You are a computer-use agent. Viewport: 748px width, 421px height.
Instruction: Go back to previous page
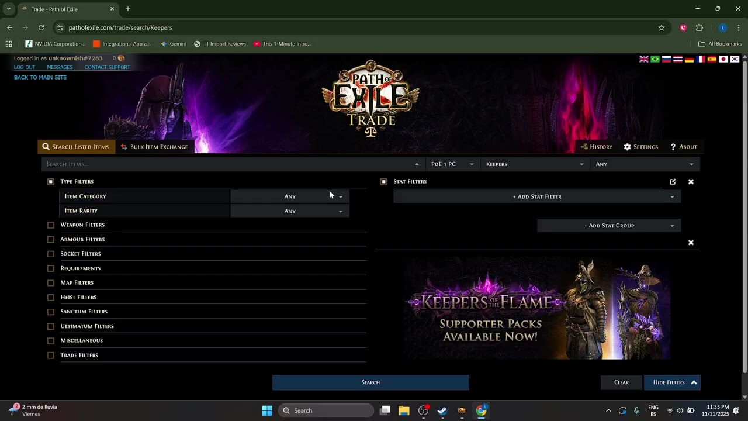point(9,27)
